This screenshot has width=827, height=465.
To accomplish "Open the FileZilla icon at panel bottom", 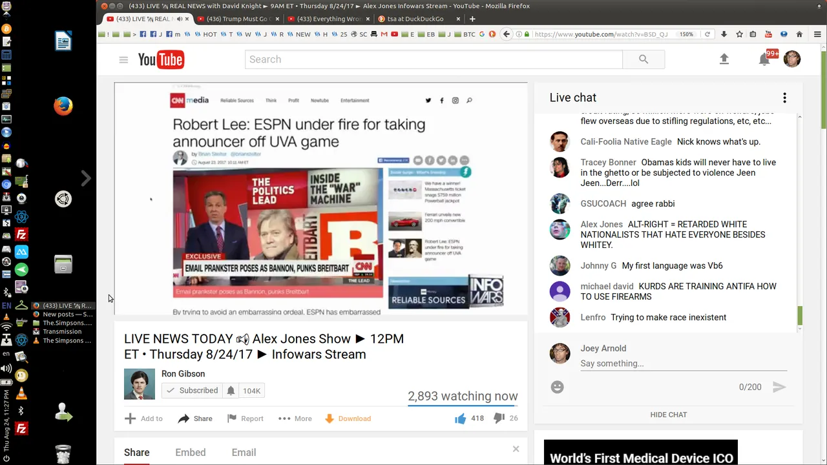I will point(21,429).
